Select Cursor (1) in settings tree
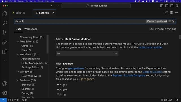181x102 pixels. 27,46
